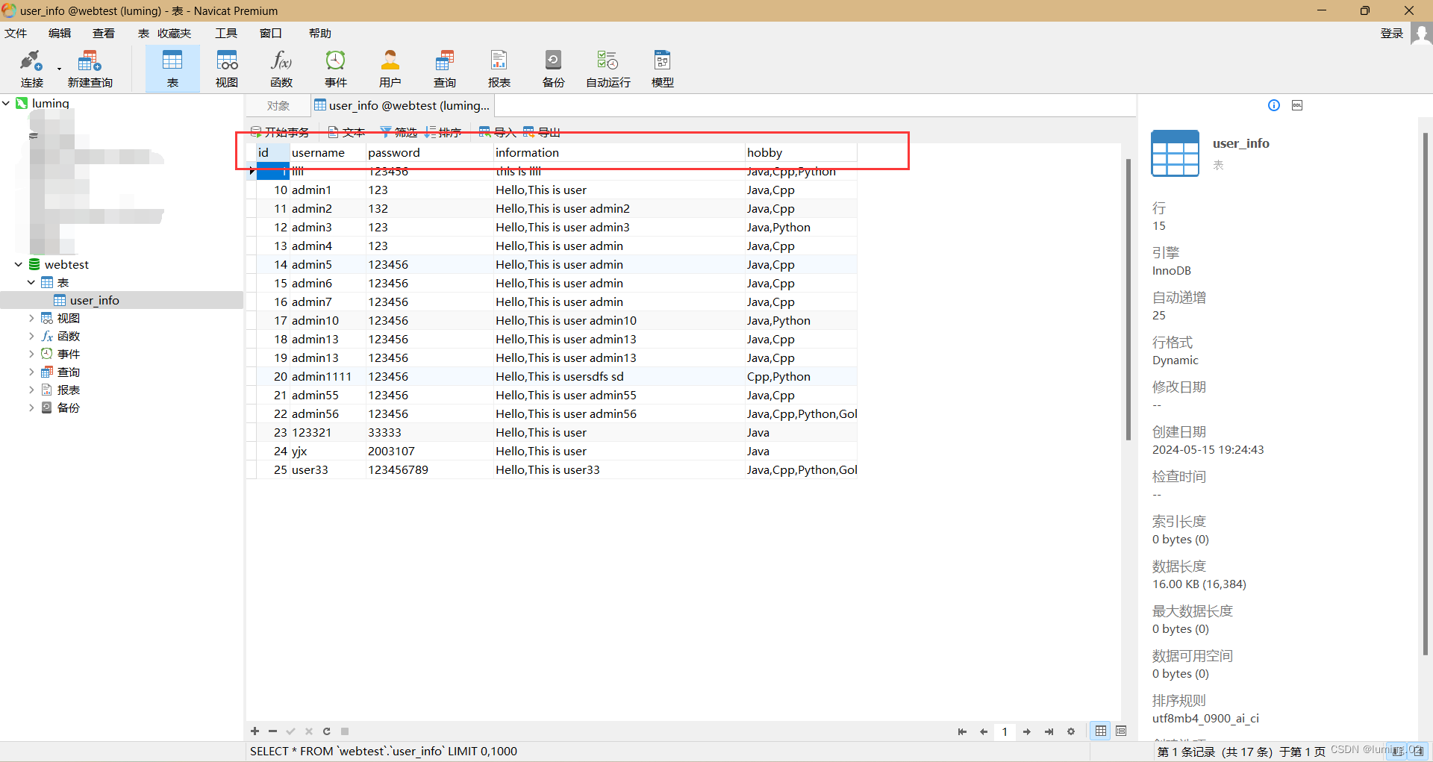Click the 登录 (Login) link
The height and width of the screenshot is (762, 1433).
(1392, 33)
